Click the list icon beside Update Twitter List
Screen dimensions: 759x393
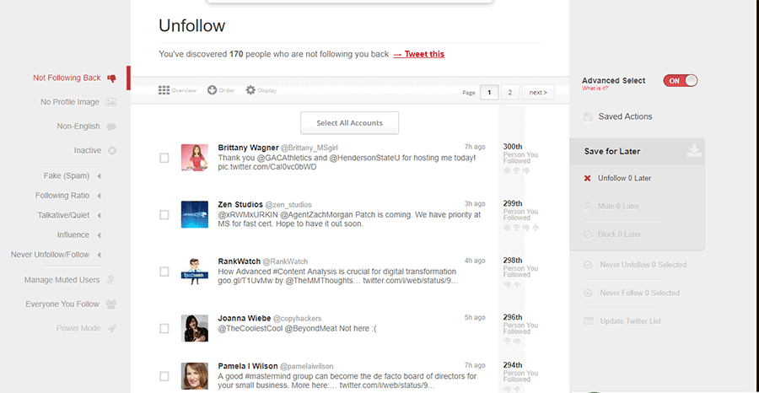[588, 320]
